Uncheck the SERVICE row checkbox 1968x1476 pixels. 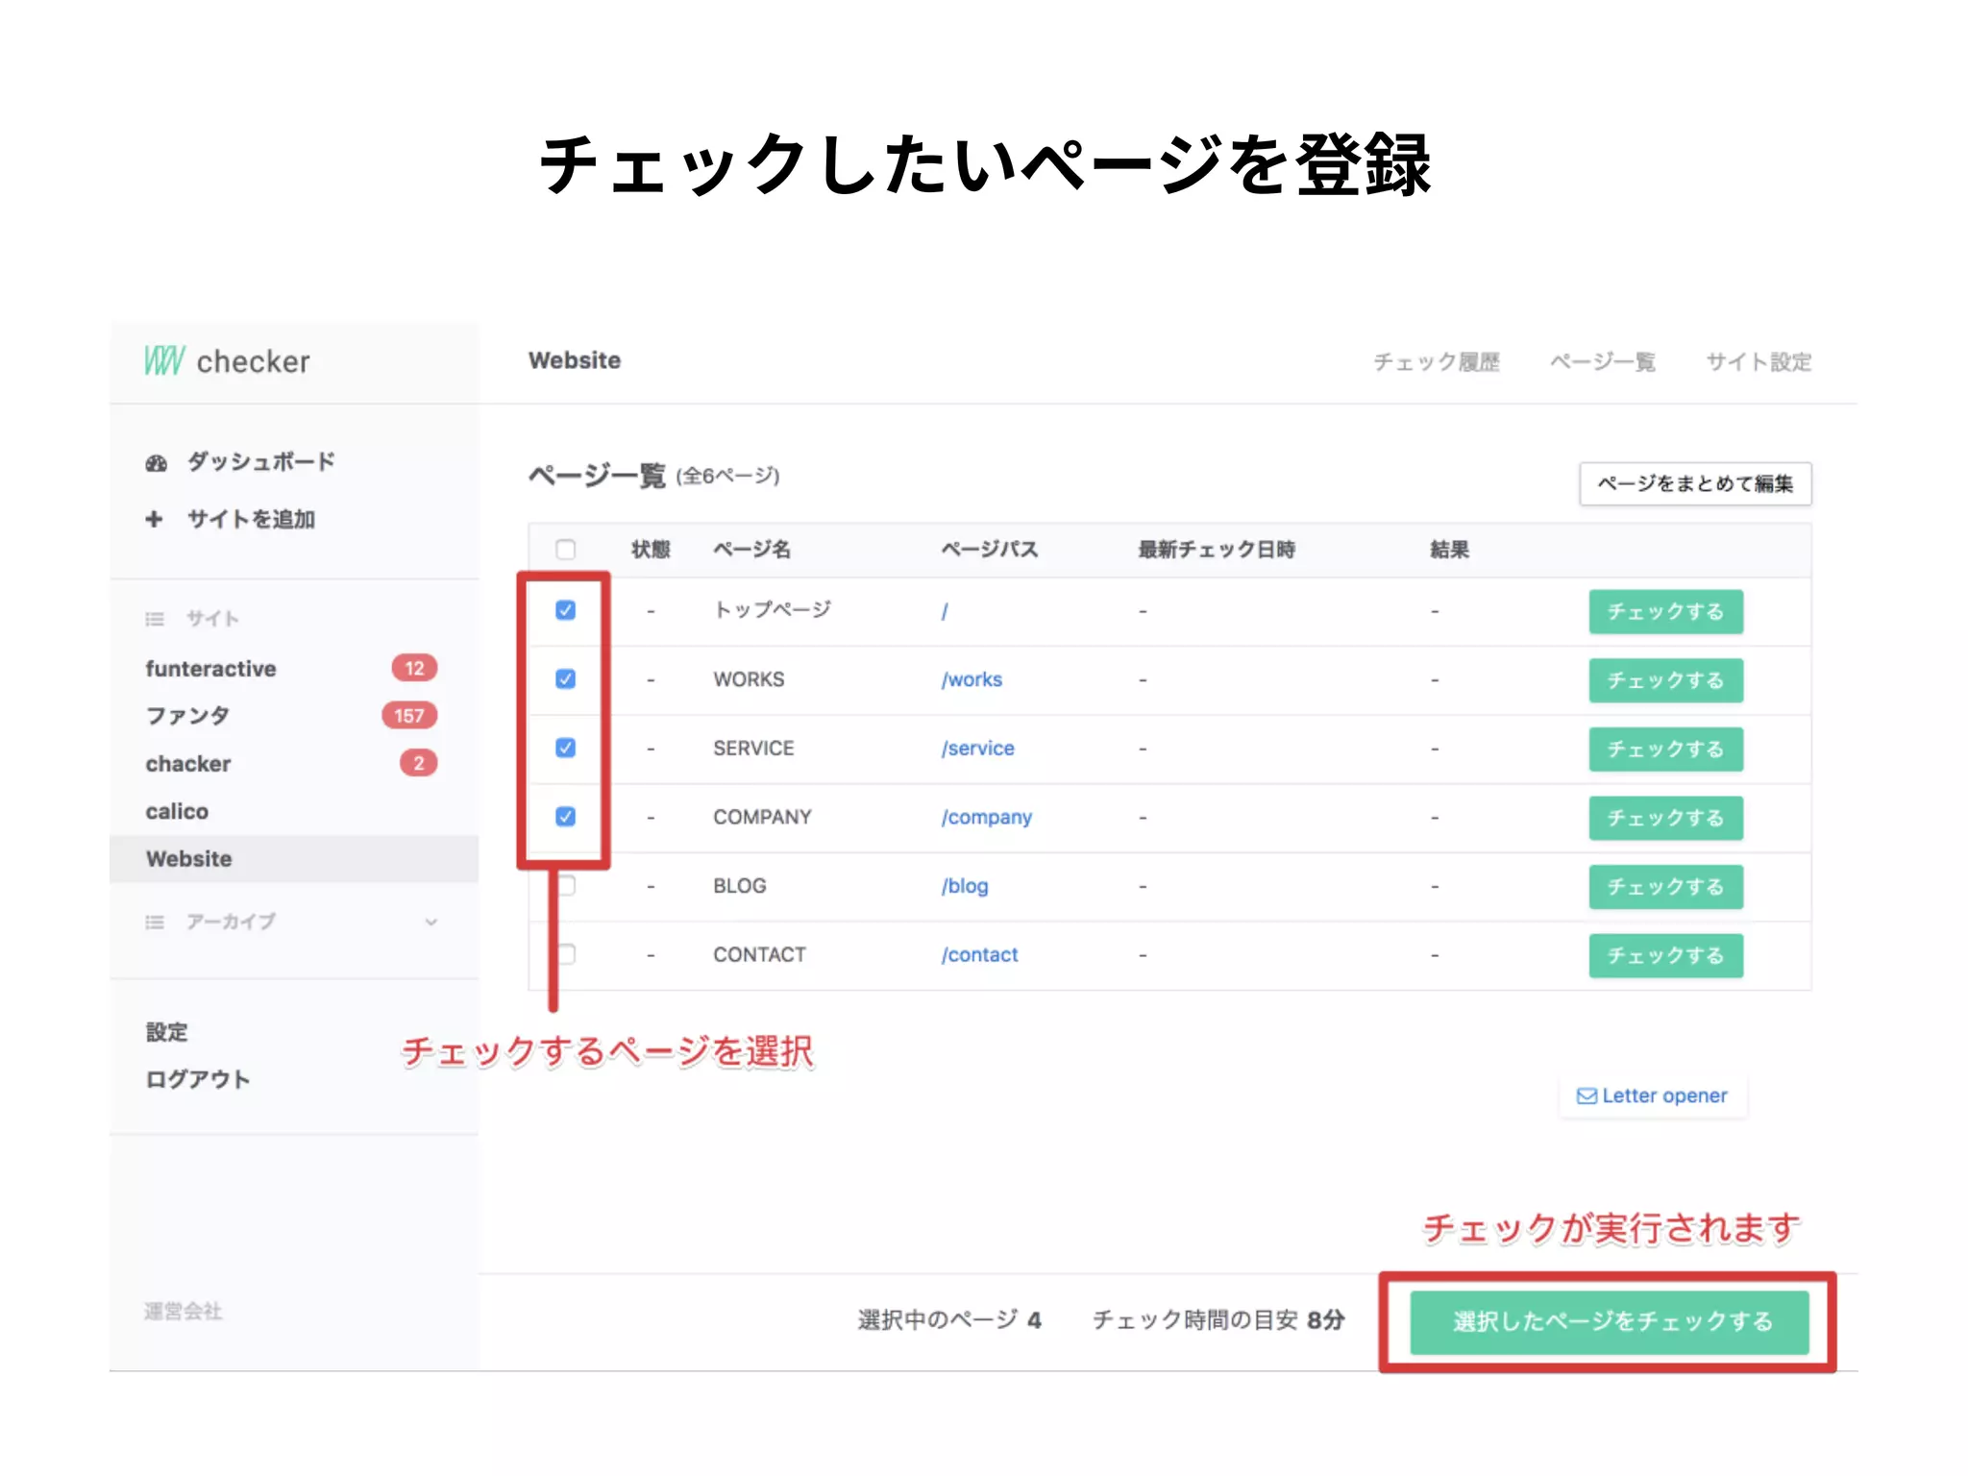click(x=565, y=748)
